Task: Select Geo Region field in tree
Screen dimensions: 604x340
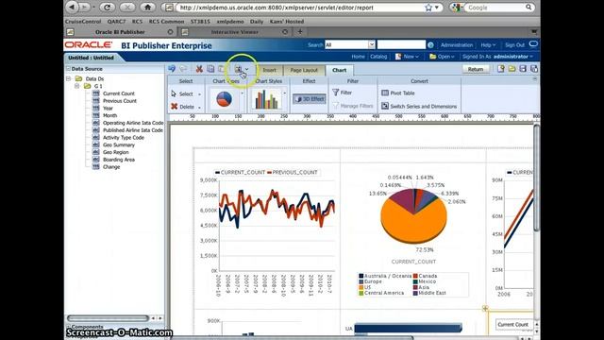Action: coord(115,152)
